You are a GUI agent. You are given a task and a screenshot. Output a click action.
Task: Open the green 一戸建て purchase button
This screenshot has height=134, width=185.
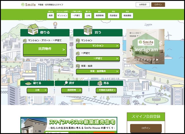coord(98,59)
